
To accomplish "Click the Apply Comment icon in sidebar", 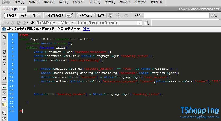I will 4,113.
